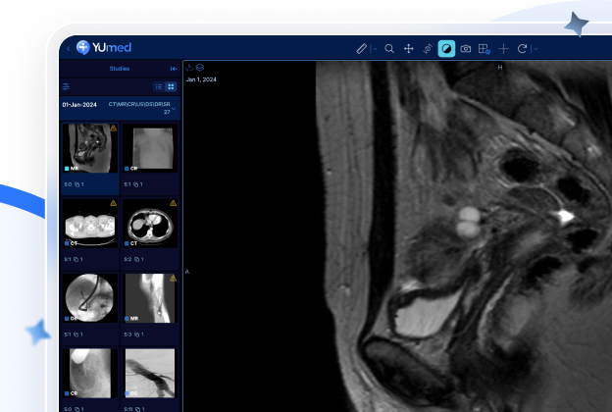Collapse the 01-Jan-2024 study group
Viewport: 612px width, 412px height.
pos(174,109)
